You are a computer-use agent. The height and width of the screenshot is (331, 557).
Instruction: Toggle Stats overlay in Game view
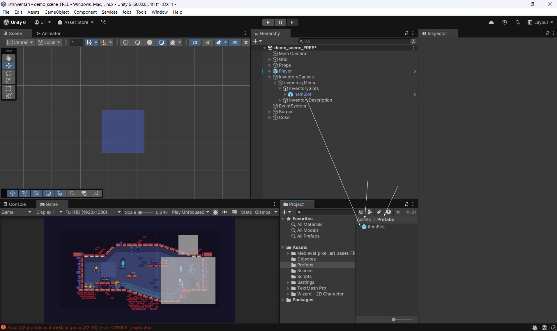246,212
